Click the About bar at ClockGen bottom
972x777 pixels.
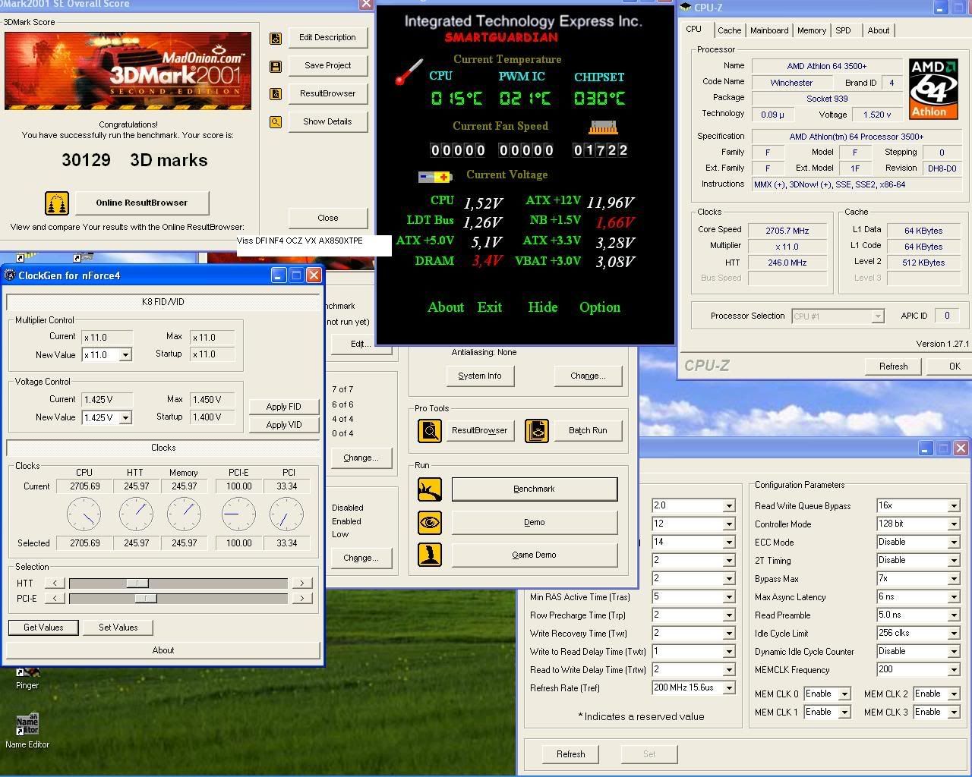[x=163, y=650]
